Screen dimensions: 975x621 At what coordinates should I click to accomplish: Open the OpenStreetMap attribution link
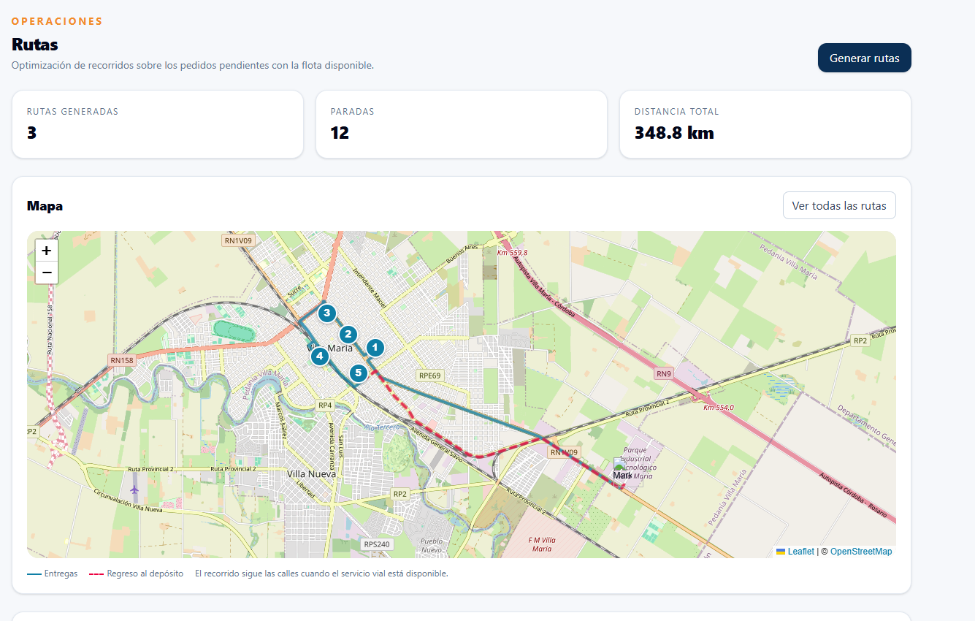pos(861,552)
